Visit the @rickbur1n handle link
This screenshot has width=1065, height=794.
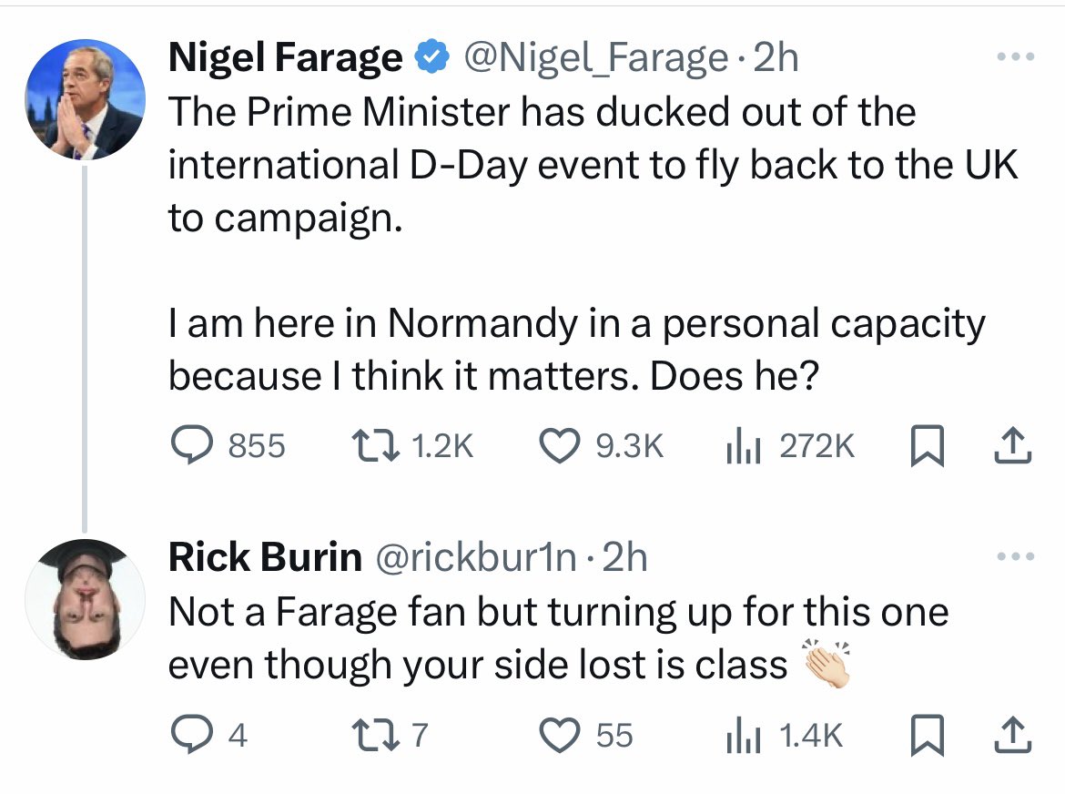(x=475, y=557)
